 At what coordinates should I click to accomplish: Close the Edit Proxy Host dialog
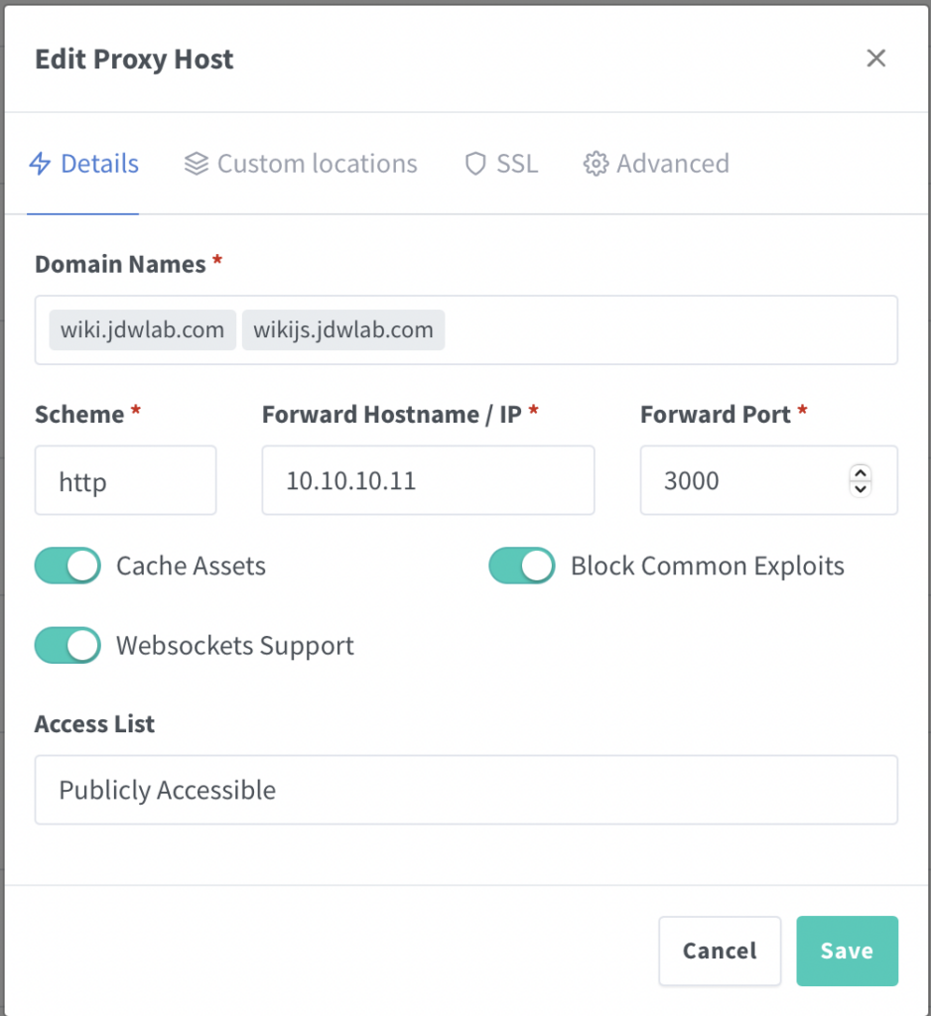pyautogui.click(x=875, y=59)
